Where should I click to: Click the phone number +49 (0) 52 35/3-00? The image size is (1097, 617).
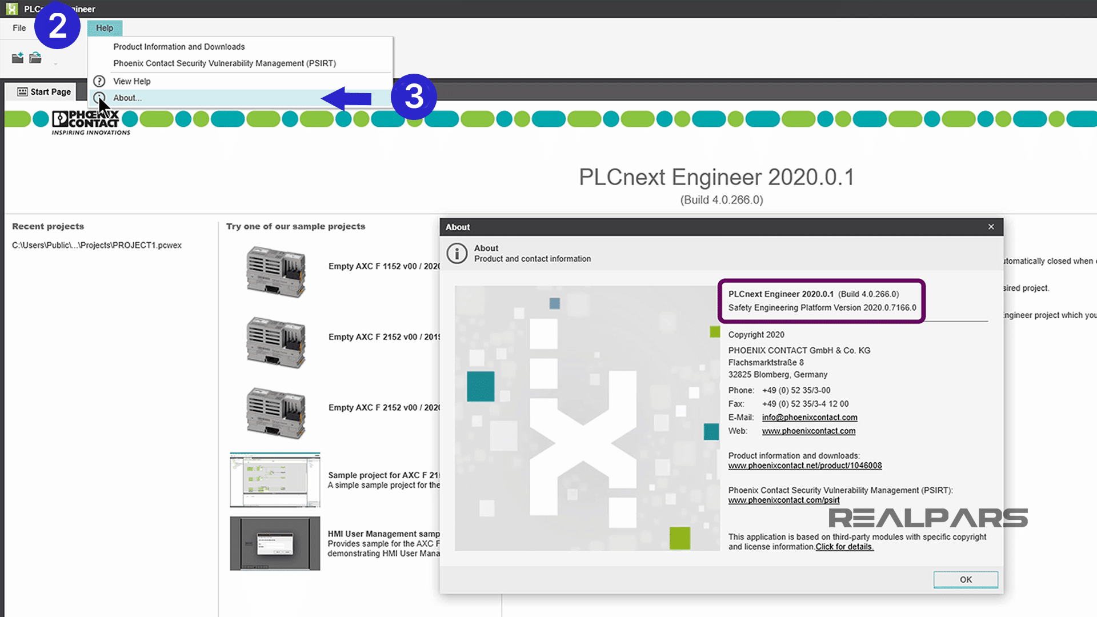796,391
